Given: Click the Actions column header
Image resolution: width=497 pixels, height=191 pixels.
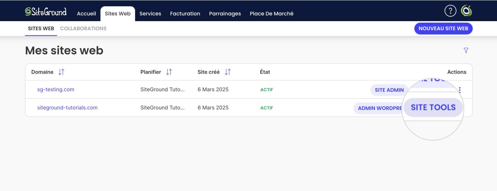Looking at the screenshot, I should tap(457, 72).
